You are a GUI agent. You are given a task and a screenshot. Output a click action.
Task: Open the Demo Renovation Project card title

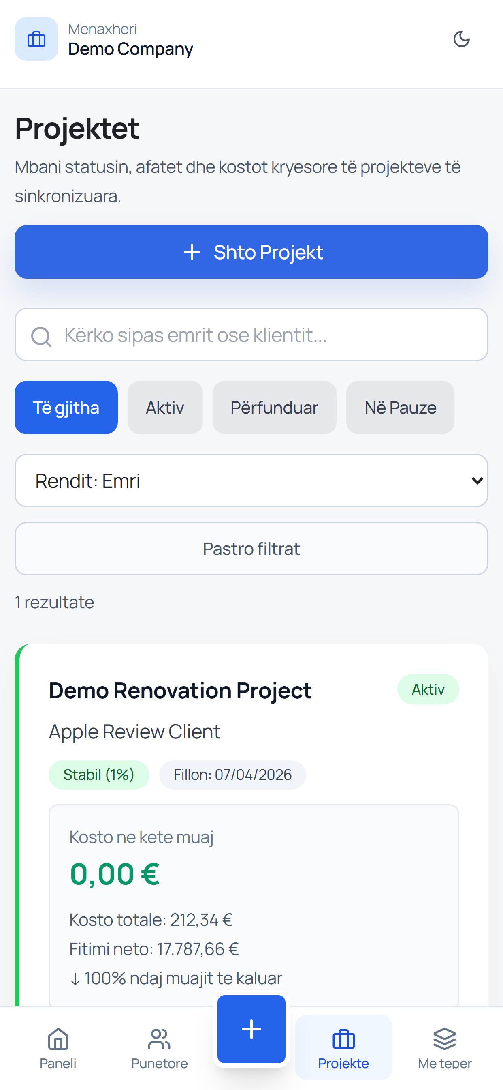click(x=180, y=691)
